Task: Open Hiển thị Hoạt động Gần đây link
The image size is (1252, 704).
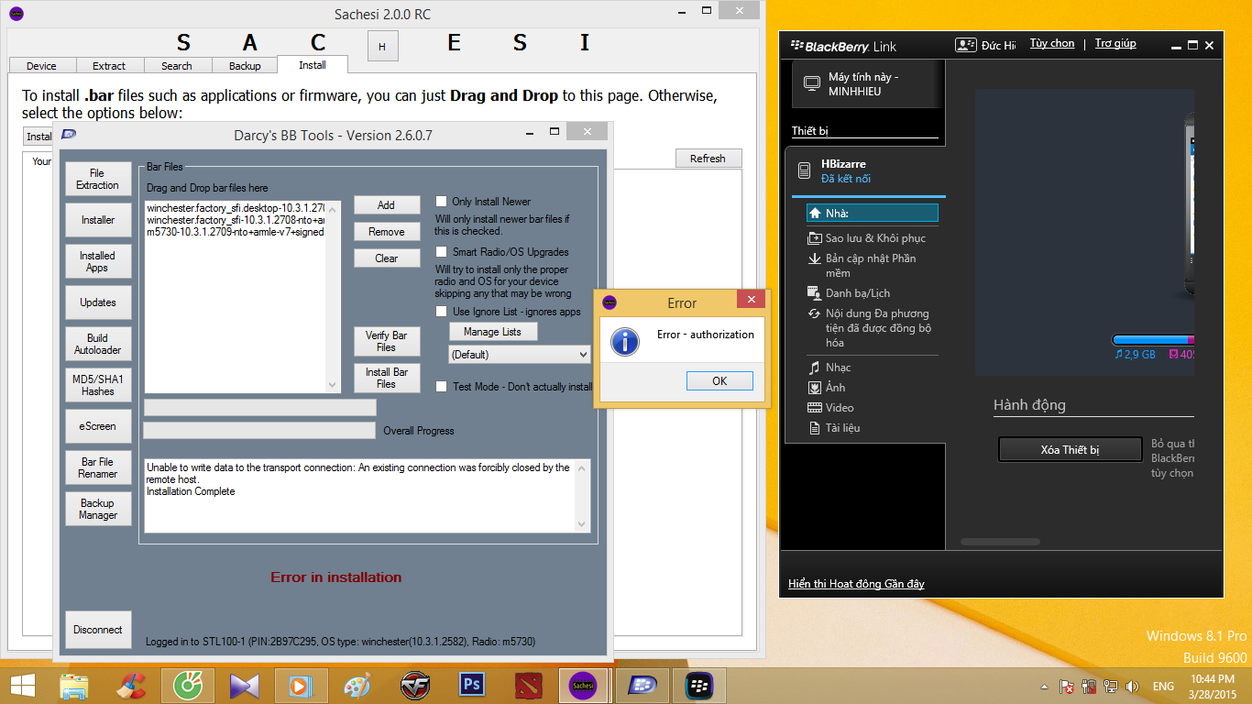Action: 856,584
